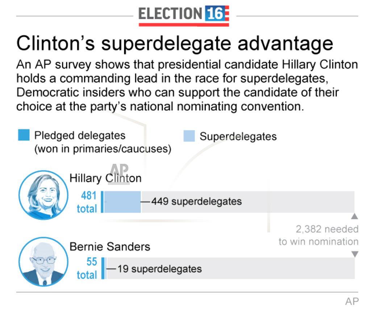Click Clinton's light blue superdelegate bar

(122, 202)
